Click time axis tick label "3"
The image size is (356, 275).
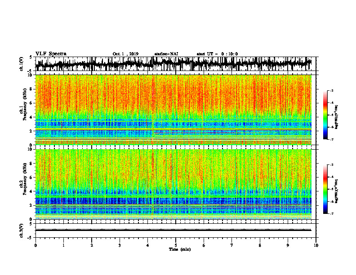120,245
